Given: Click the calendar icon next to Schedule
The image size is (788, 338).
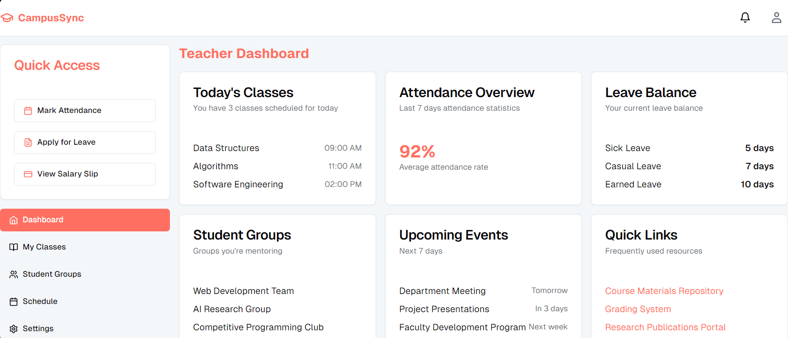Looking at the screenshot, I should 14,302.
